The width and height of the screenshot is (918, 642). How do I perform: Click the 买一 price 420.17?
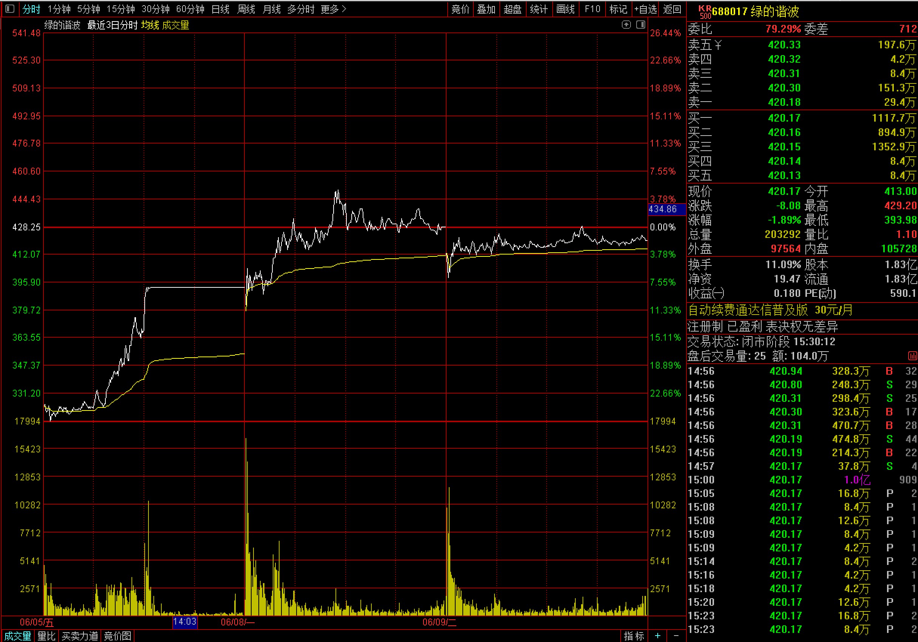pos(784,118)
